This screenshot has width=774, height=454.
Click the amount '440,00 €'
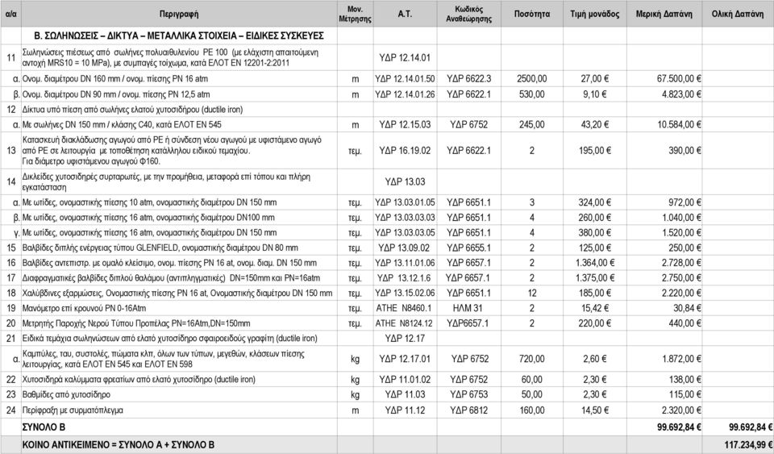click(x=685, y=323)
